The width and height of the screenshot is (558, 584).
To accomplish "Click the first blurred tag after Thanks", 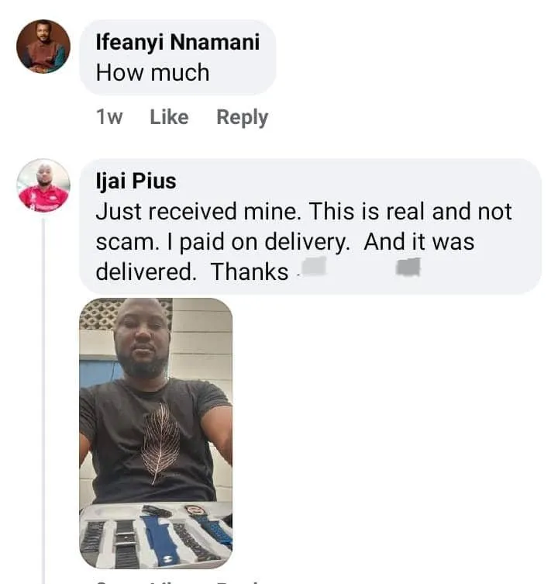I will pyautogui.click(x=312, y=268).
